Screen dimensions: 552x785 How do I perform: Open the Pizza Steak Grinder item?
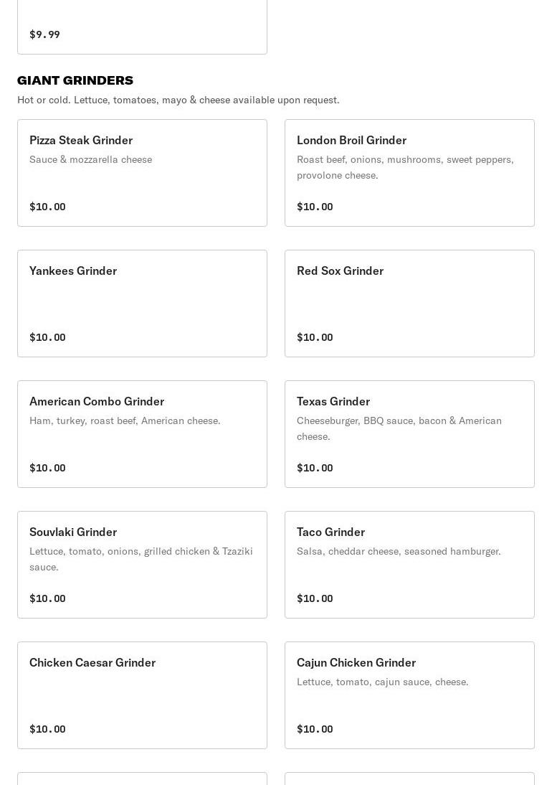click(142, 173)
